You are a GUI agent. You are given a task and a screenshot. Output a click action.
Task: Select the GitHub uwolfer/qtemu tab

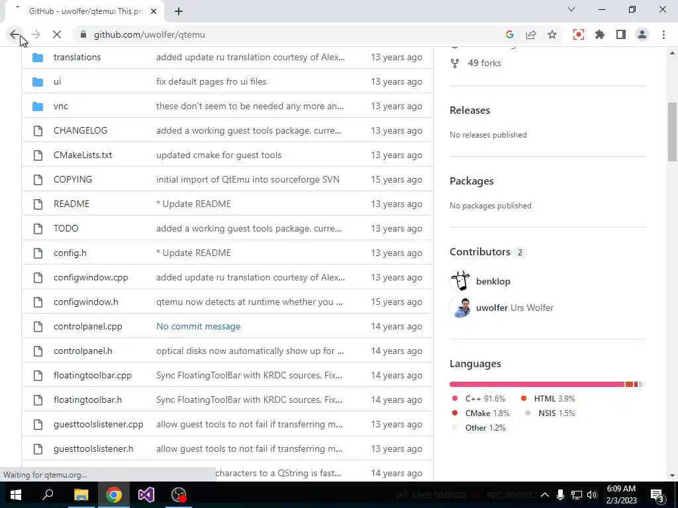coord(84,11)
